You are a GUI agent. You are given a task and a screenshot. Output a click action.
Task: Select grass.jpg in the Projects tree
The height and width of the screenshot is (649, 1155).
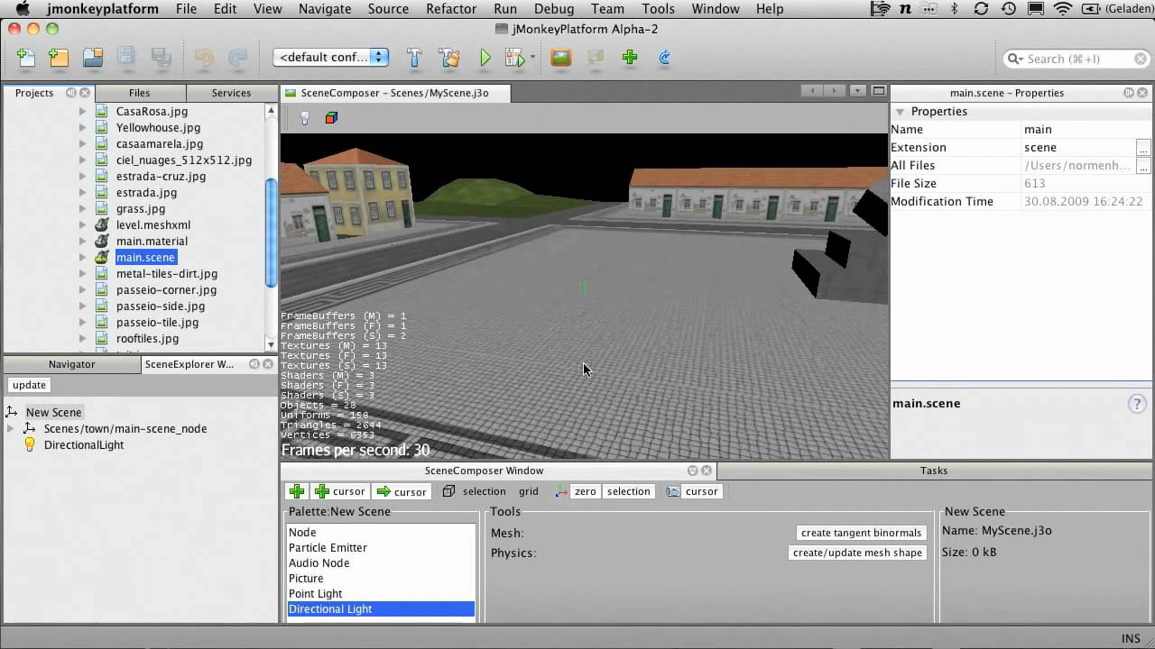pyautogui.click(x=141, y=209)
